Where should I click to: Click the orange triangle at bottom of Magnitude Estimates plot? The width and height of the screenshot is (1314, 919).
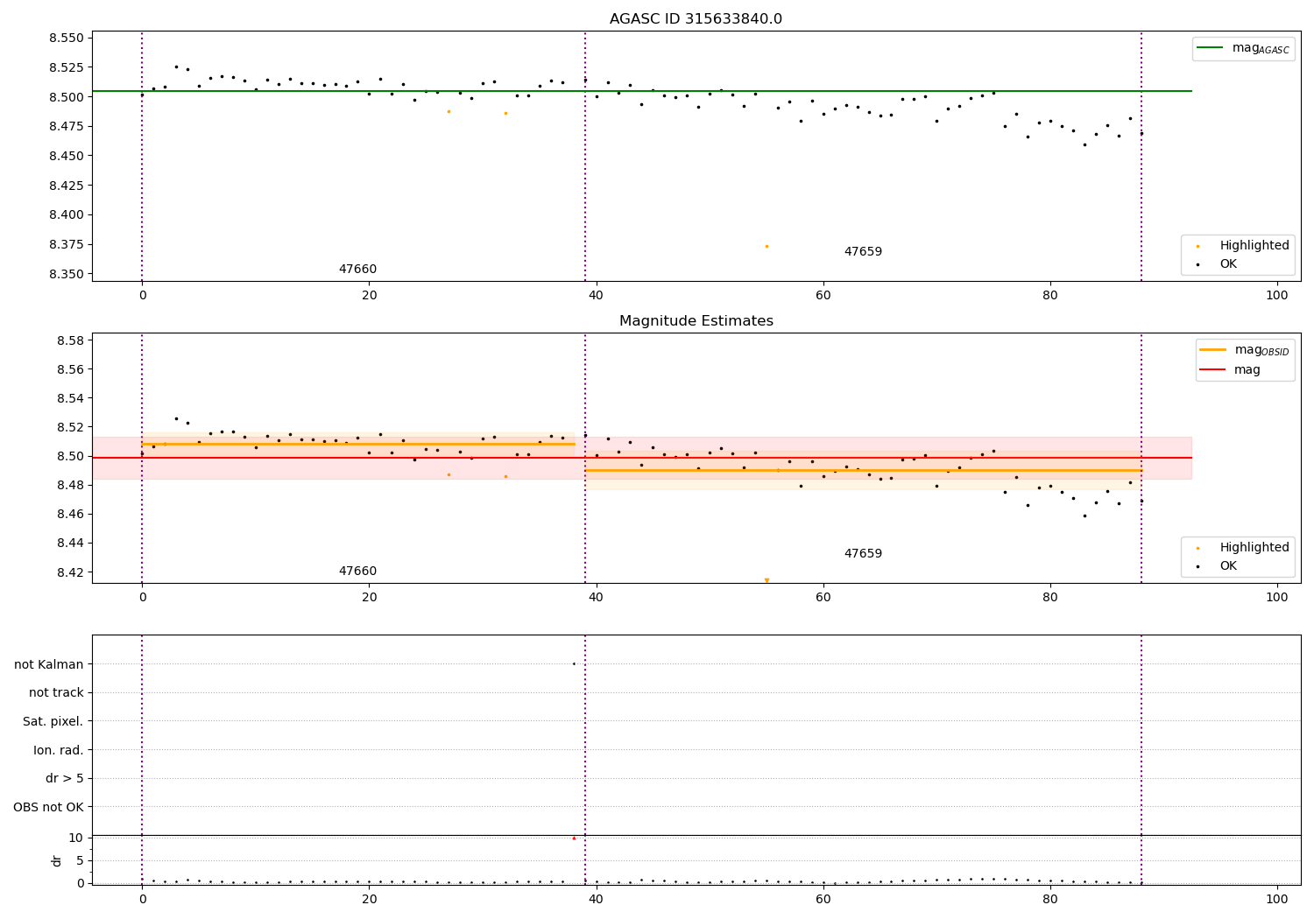click(x=766, y=580)
